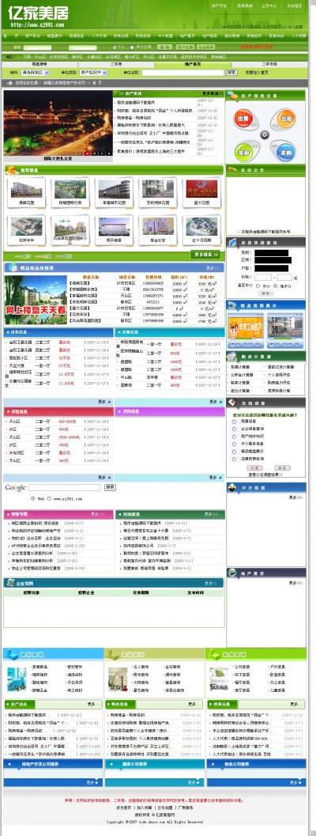Select the 中介 radio in quick search
The height and width of the screenshot is (836, 316).
[x=257, y=286]
